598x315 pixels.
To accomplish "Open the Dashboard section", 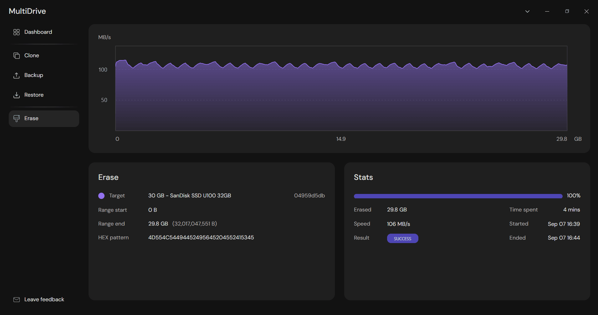I will click(x=44, y=32).
